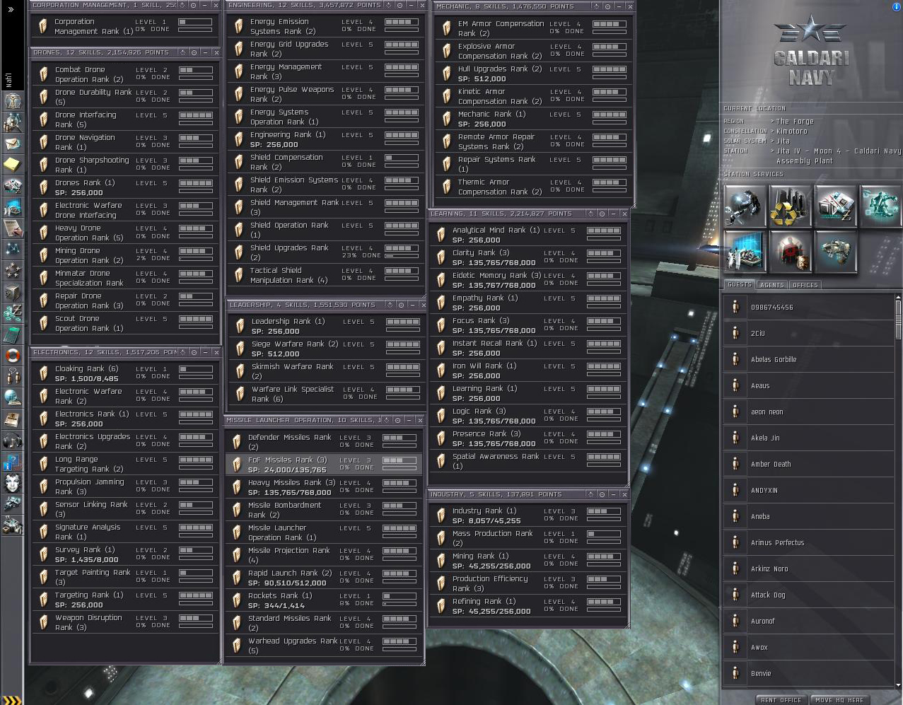Open the EVE Mail envelope icon
The height and width of the screenshot is (705, 903).
point(12,144)
